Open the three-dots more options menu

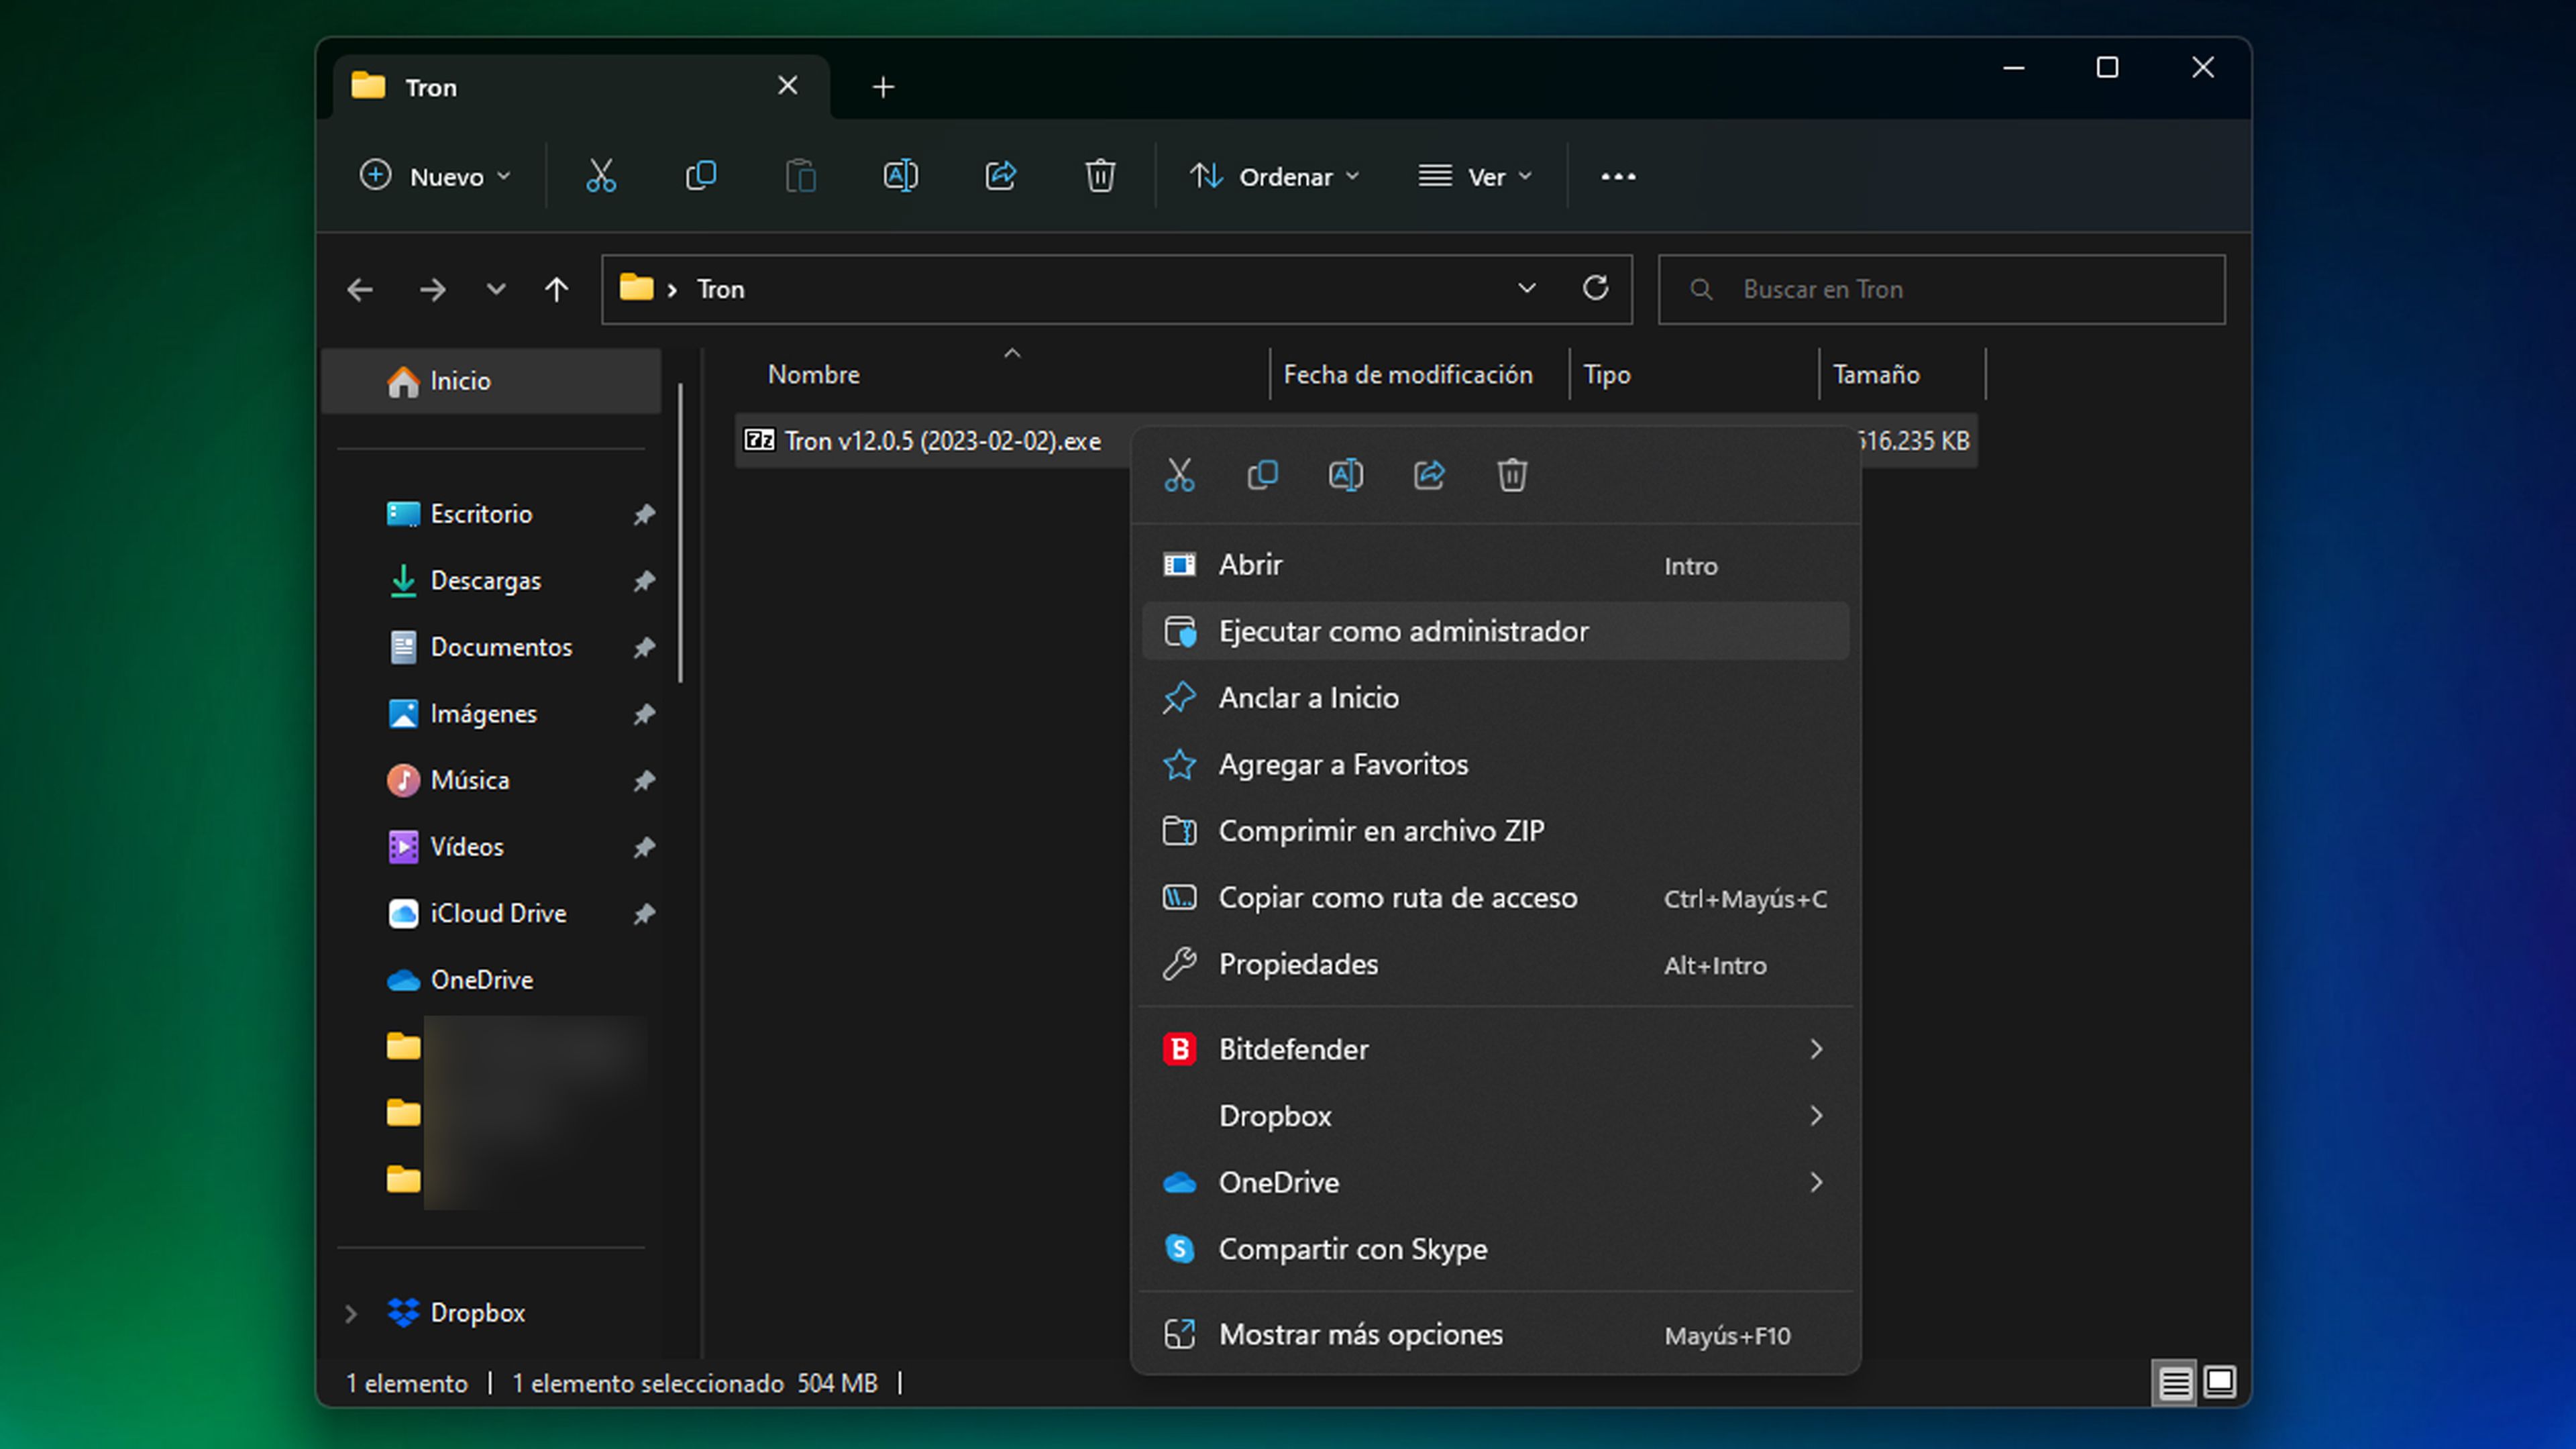[x=1618, y=177]
